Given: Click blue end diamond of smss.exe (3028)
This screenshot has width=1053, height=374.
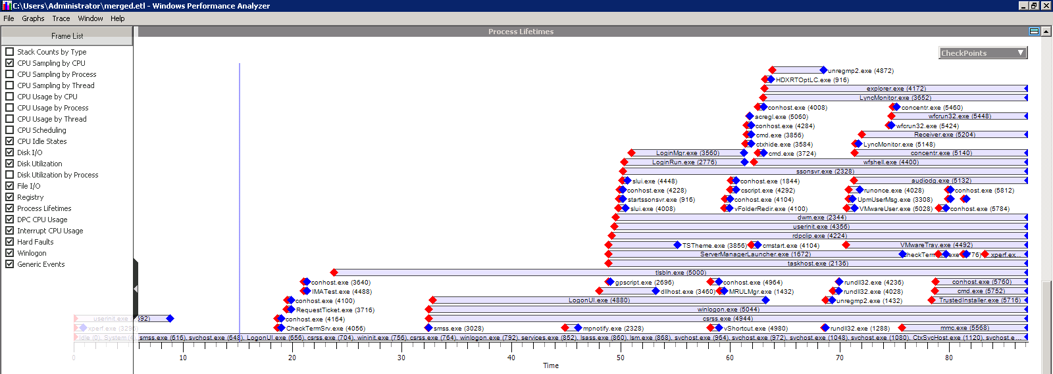Looking at the screenshot, I should coord(429,327).
